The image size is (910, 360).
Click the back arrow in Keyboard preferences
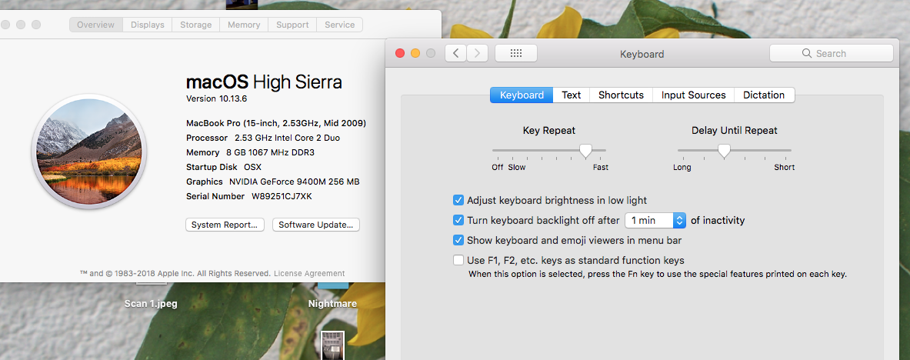[456, 53]
